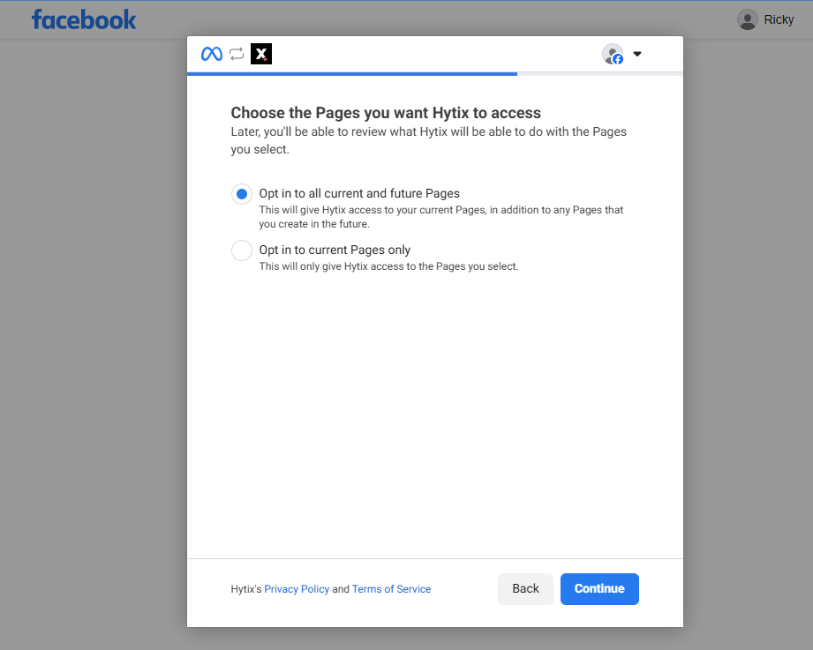Click the sync arrows icon in the dialog header
813x650 pixels.
pyautogui.click(x=237, y=54)
